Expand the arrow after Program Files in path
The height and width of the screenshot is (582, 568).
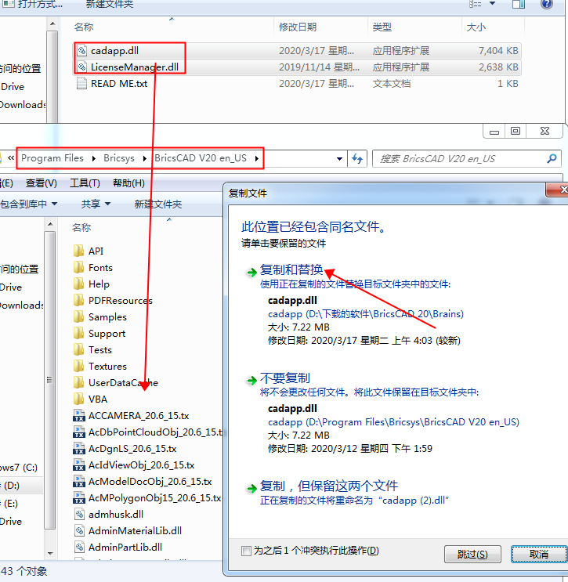(x=93, y=158)
